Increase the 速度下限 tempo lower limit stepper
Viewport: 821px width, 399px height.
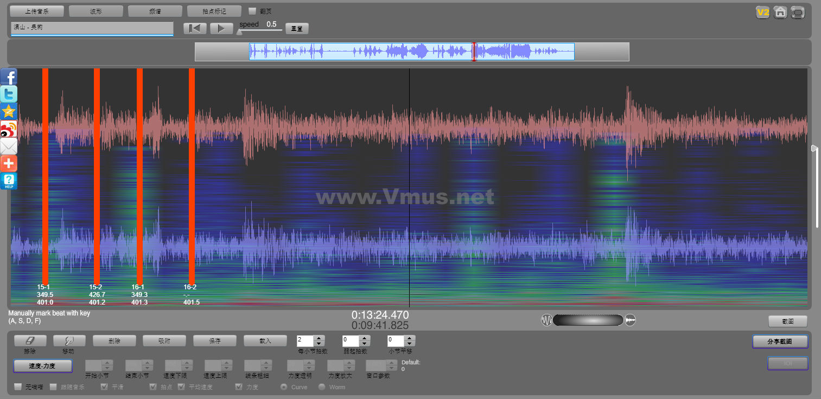coord(187,363)
